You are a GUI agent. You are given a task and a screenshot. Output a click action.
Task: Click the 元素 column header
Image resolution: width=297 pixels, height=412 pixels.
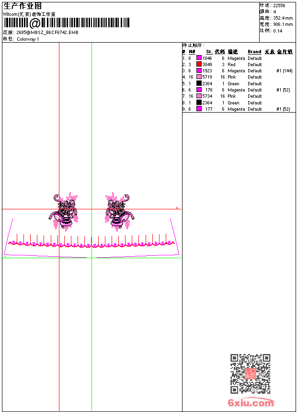pyautogui.click(x=270, y=52)
